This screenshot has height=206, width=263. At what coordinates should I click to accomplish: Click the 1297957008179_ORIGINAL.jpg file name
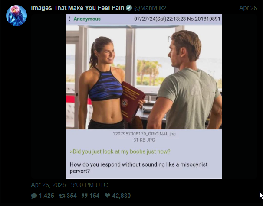(144, 134)
